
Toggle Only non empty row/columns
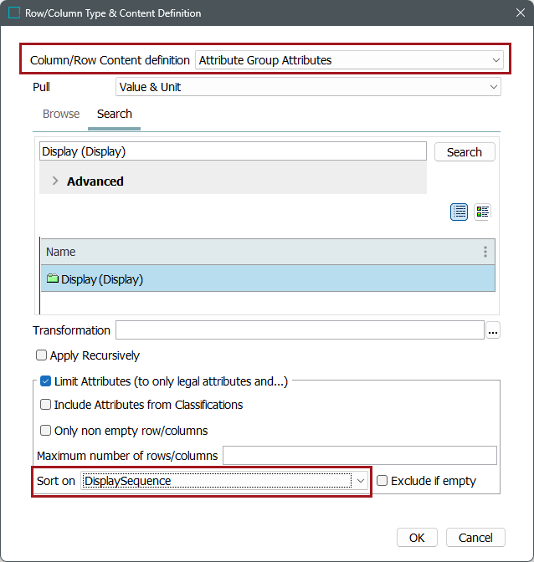[46, 431]
